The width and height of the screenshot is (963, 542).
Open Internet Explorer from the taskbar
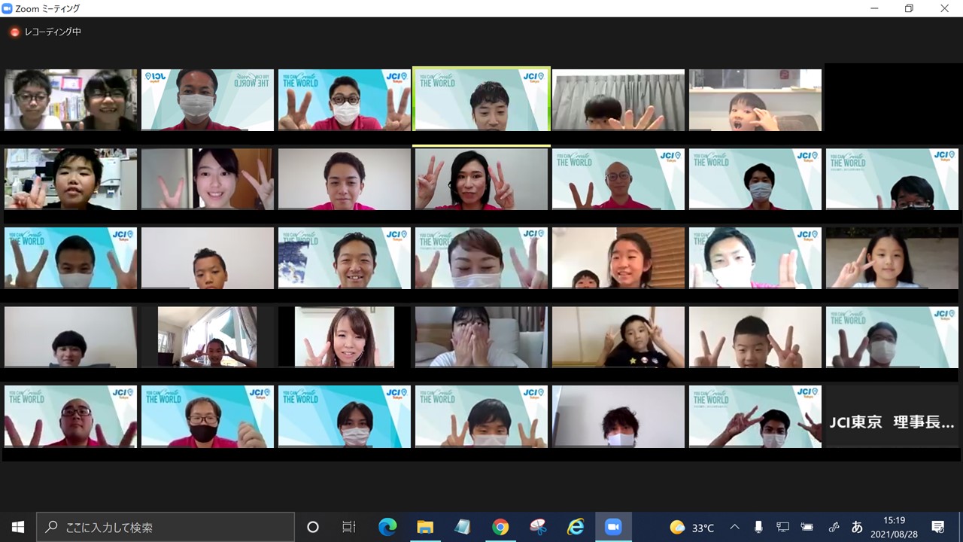point(576,527)
